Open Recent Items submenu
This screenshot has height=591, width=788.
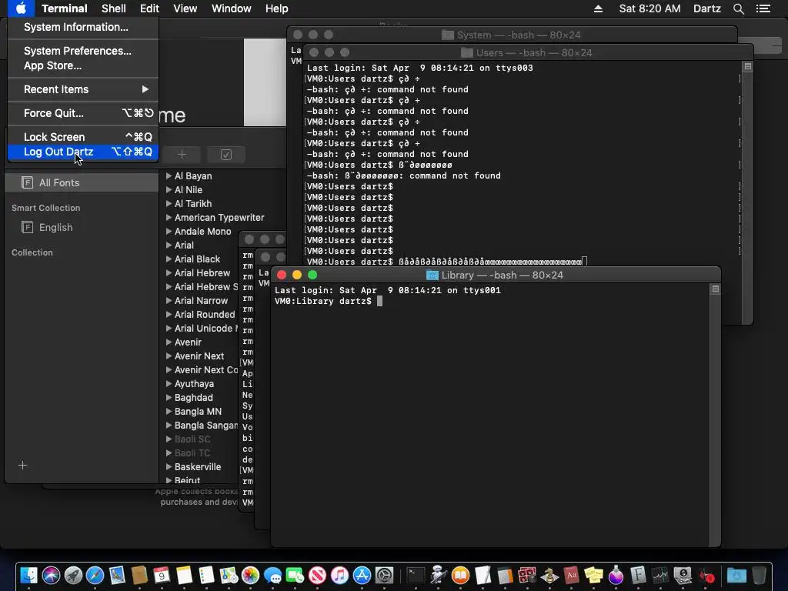[x=83, y=89]
